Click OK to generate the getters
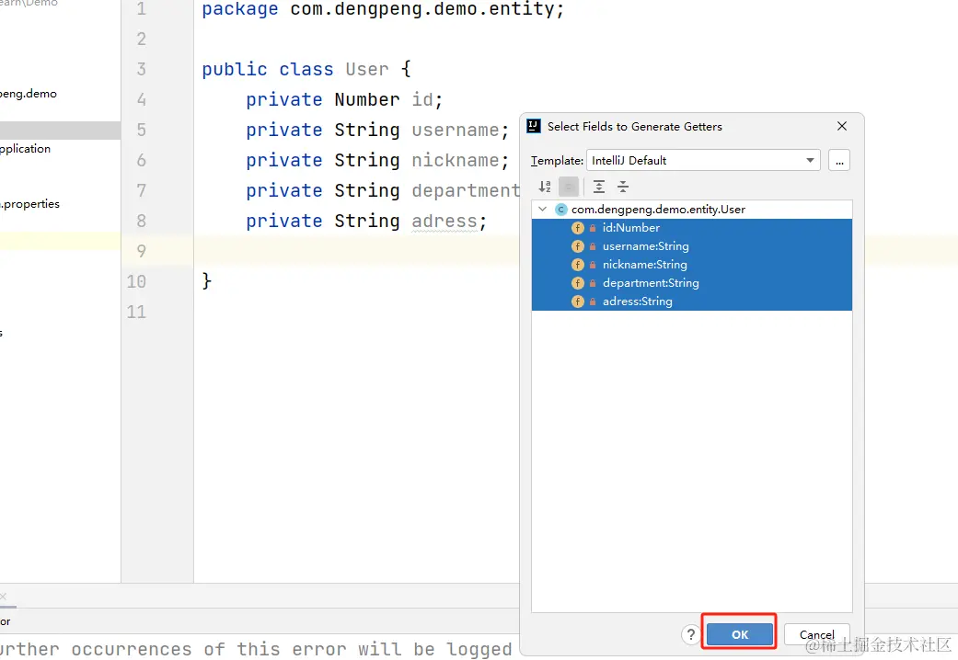The height and width of the screenshot is (660, 958). click(x=739, y=634)
